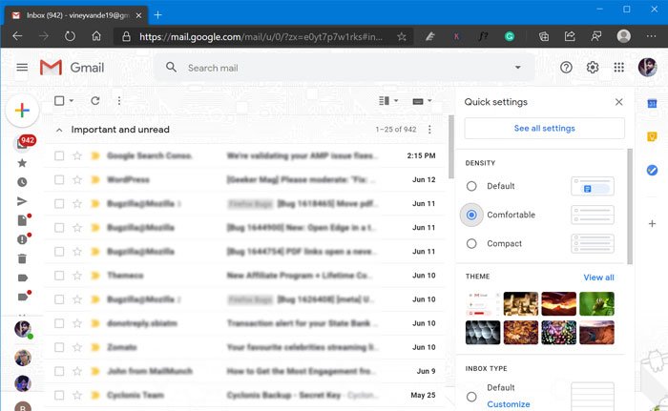
Task: Open the Google apps grid
Action: coord(618,68)
